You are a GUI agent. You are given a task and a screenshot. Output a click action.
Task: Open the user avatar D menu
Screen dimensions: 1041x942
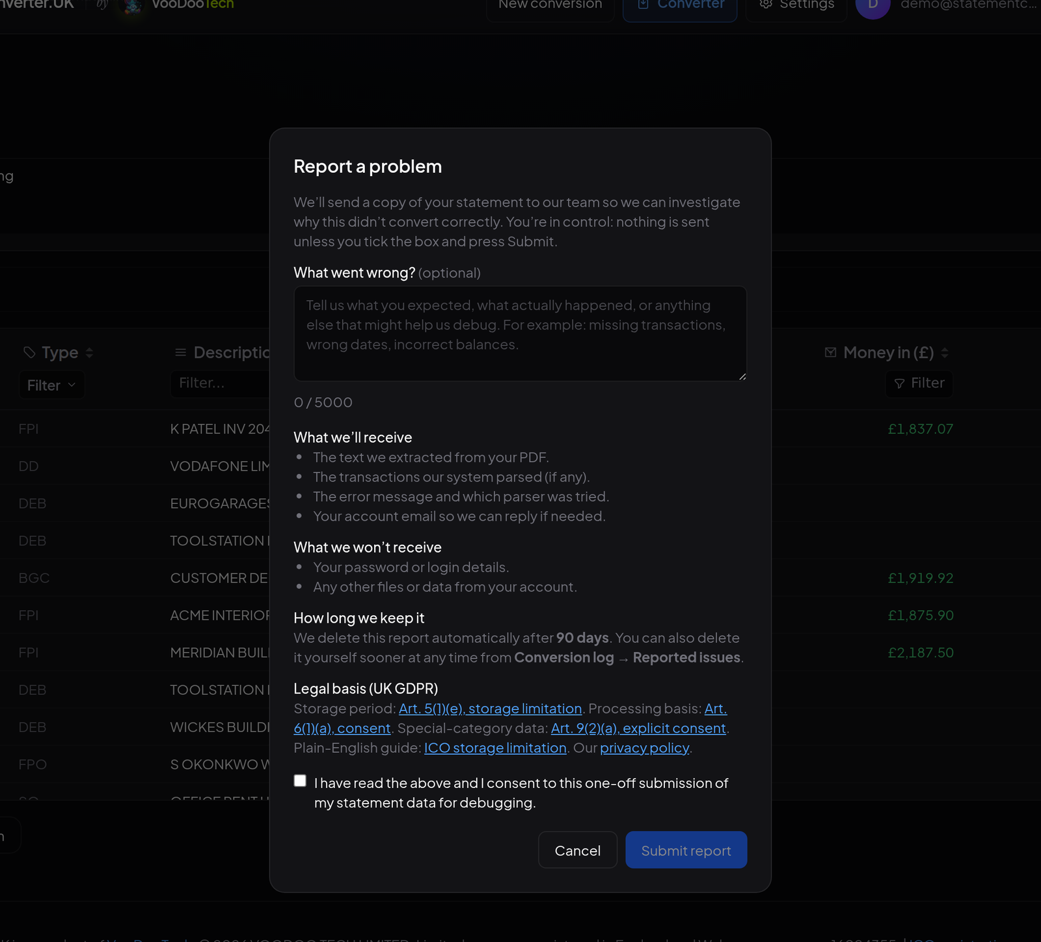click(x=872, y=5)
